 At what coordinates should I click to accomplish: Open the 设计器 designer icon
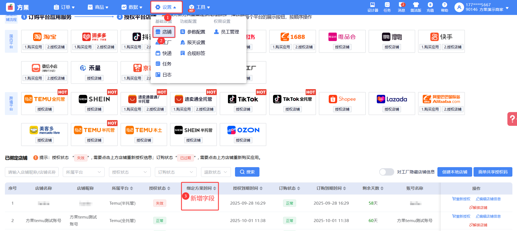[372, 5]
